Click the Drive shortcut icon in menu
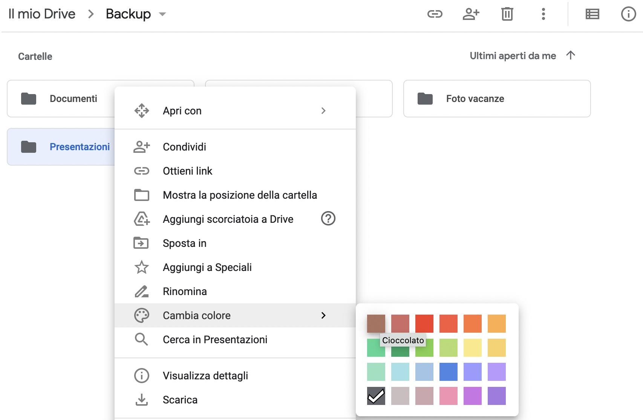Viewport: 643px width, 420px height. pos(142,219)
